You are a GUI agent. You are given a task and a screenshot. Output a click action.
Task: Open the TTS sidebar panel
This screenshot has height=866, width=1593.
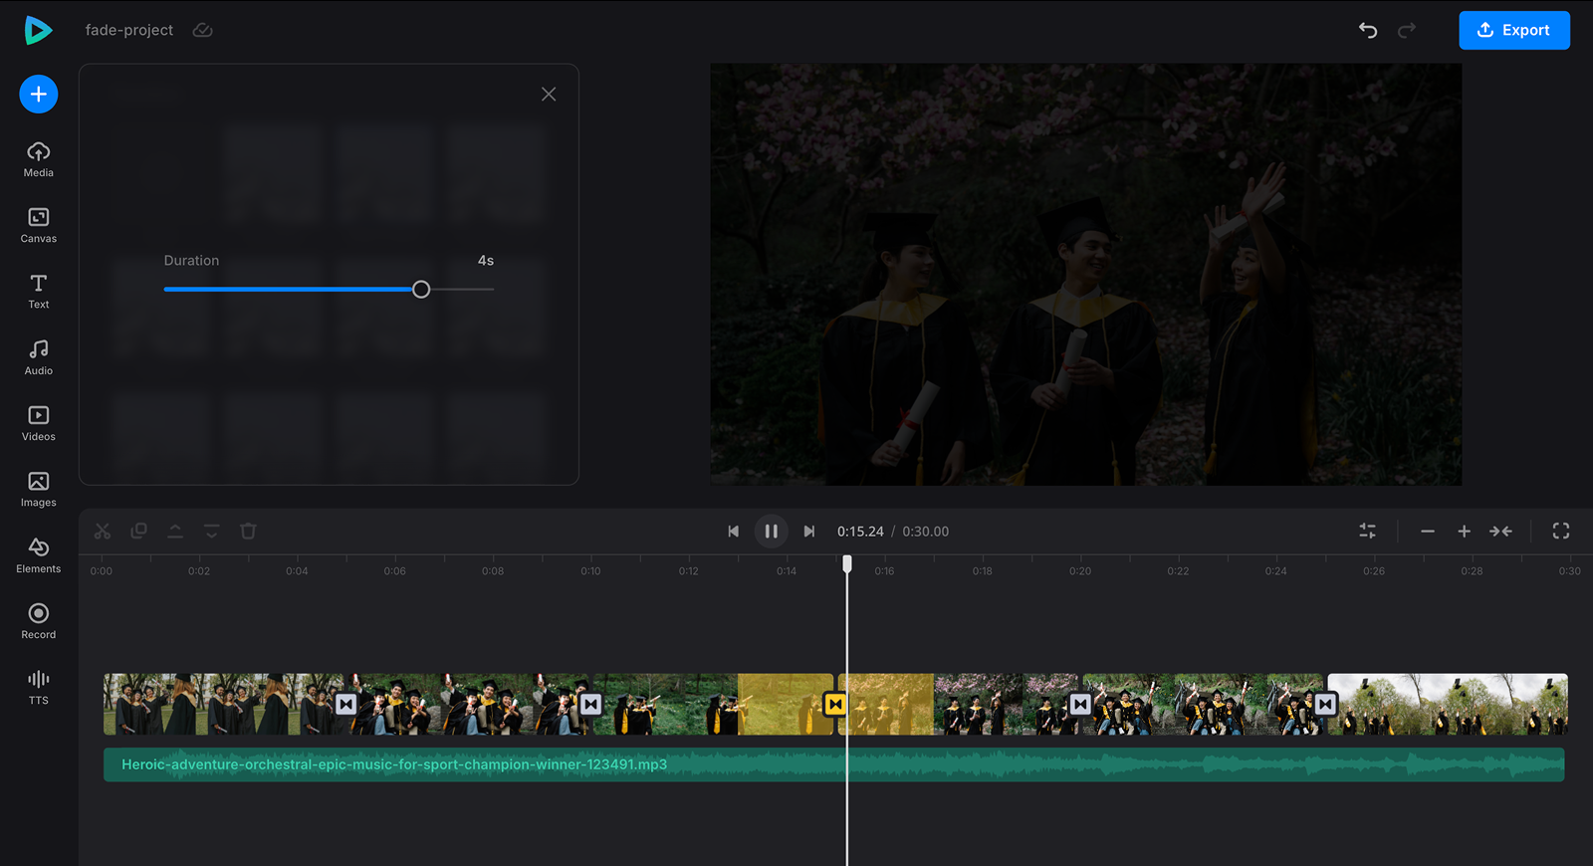[x=39, y=688]
